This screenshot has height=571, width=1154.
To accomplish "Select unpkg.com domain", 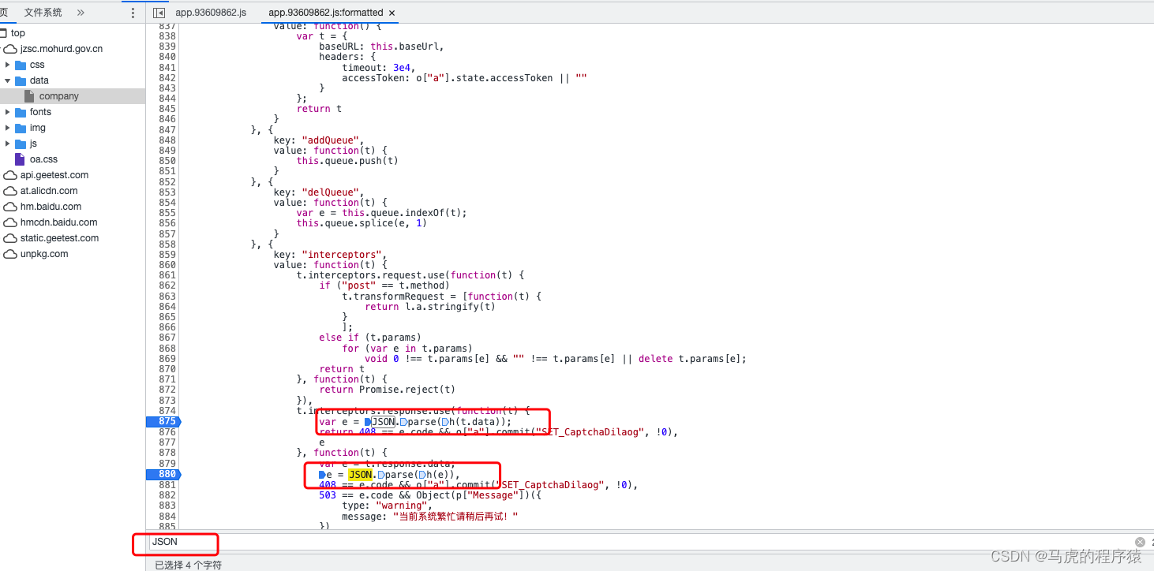I will click(44, 254).
